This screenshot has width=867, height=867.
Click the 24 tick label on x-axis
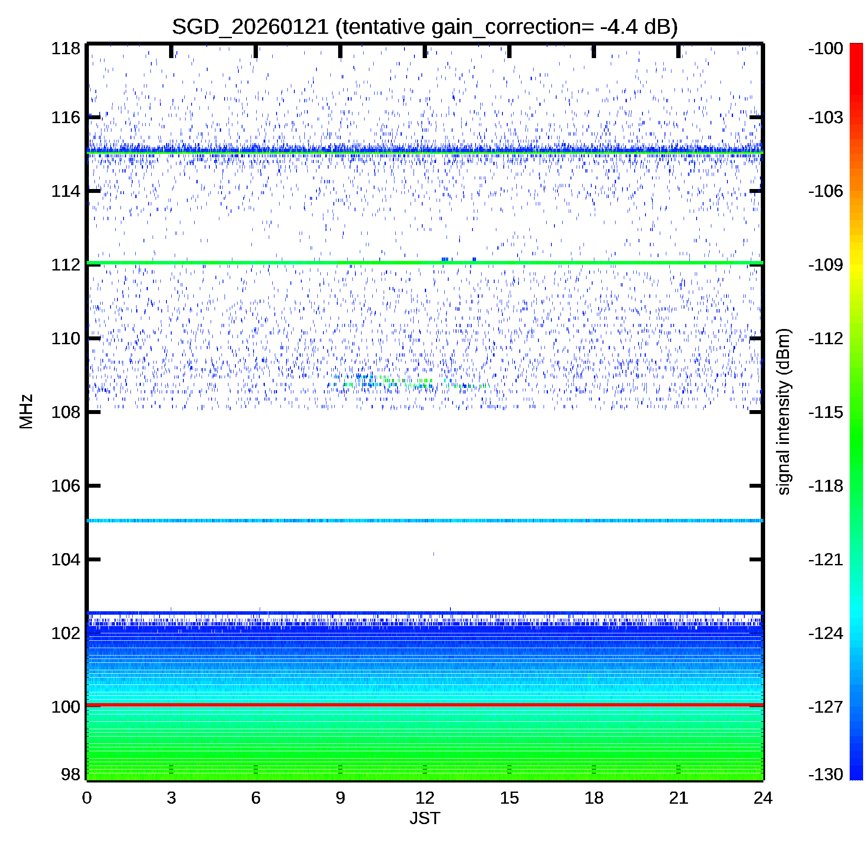tap(763, 798)
